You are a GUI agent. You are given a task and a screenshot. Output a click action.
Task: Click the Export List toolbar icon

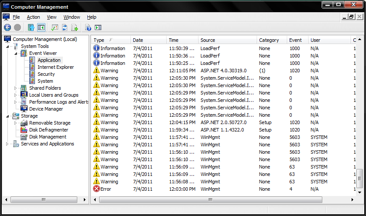pyautogui.click(x=75, y=27)
